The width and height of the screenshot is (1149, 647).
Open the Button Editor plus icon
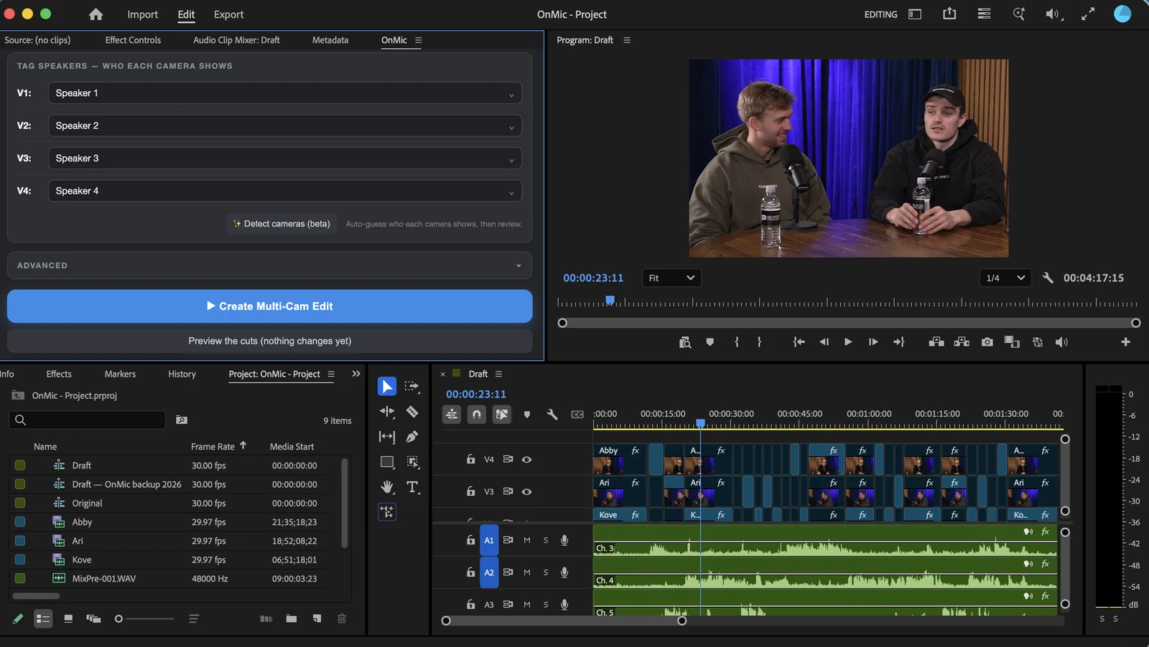(1125, 342)
